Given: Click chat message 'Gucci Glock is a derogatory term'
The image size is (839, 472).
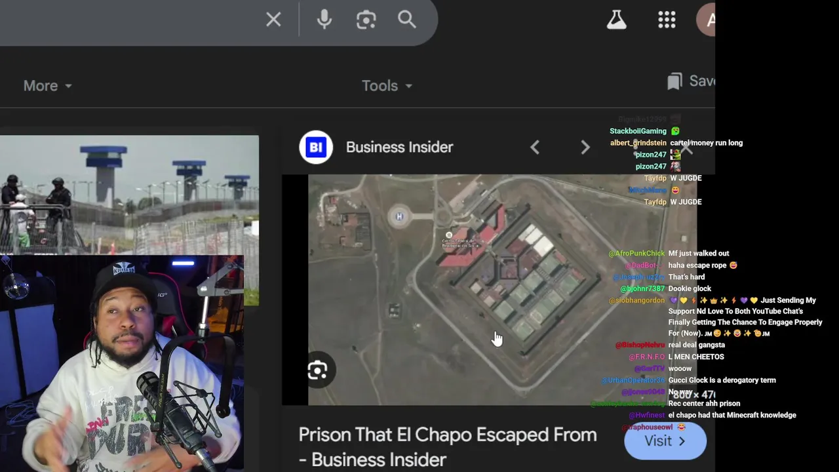Looking at the screenshot, I should click(x=722, y=380).
